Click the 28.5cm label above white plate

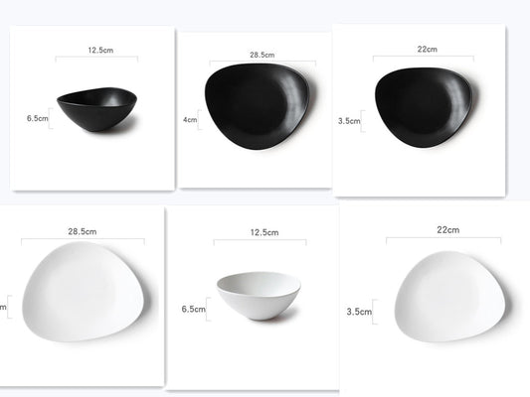[x=83, y=231]
